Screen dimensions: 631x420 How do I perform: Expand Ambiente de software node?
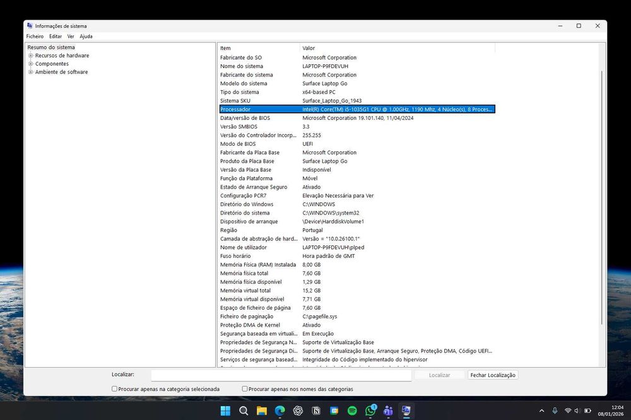[30, 72]
